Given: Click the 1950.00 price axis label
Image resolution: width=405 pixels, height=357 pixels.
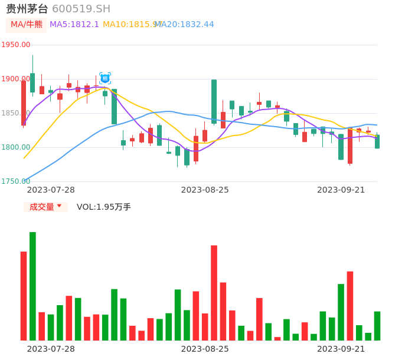Looking at the screenshot, I should 16,45.
